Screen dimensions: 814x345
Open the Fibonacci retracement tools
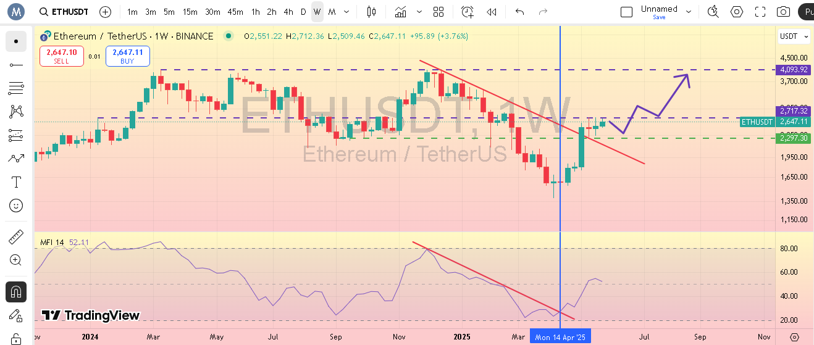pos(16,88)
